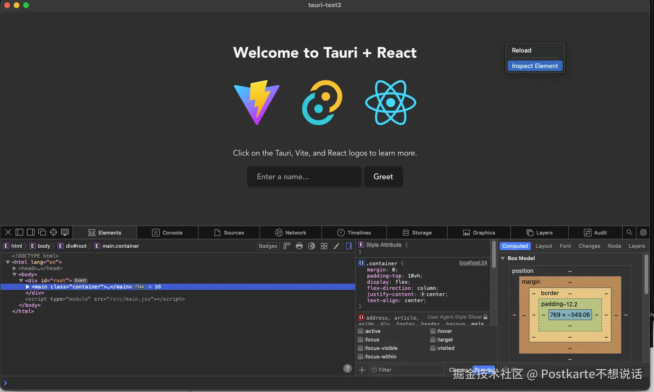Click the Event badge on div root

[x=81, y=280]
